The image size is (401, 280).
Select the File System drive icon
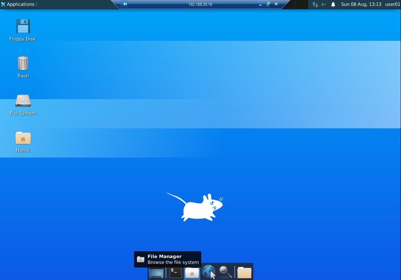[x=23, y=101]
